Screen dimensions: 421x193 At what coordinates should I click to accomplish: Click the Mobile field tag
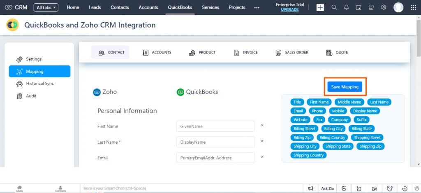tap(338, 111)
